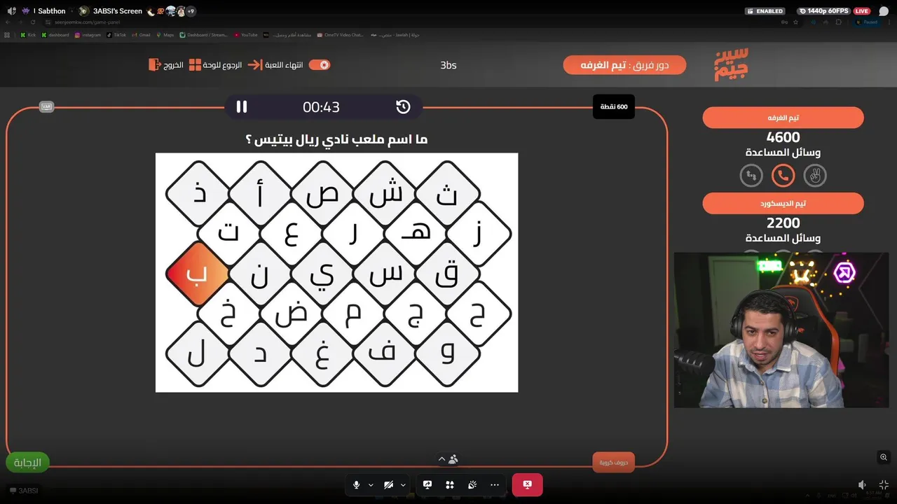Select the م letter tile

(354, 314)
